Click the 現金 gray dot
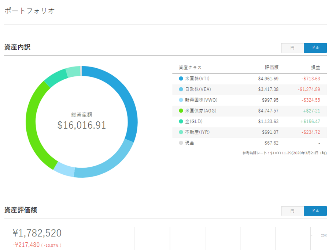 [181, 143]
